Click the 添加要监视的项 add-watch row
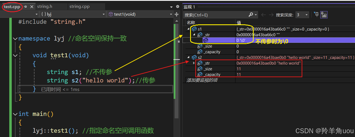Screen dimensions: 355x137 point(202,80)
